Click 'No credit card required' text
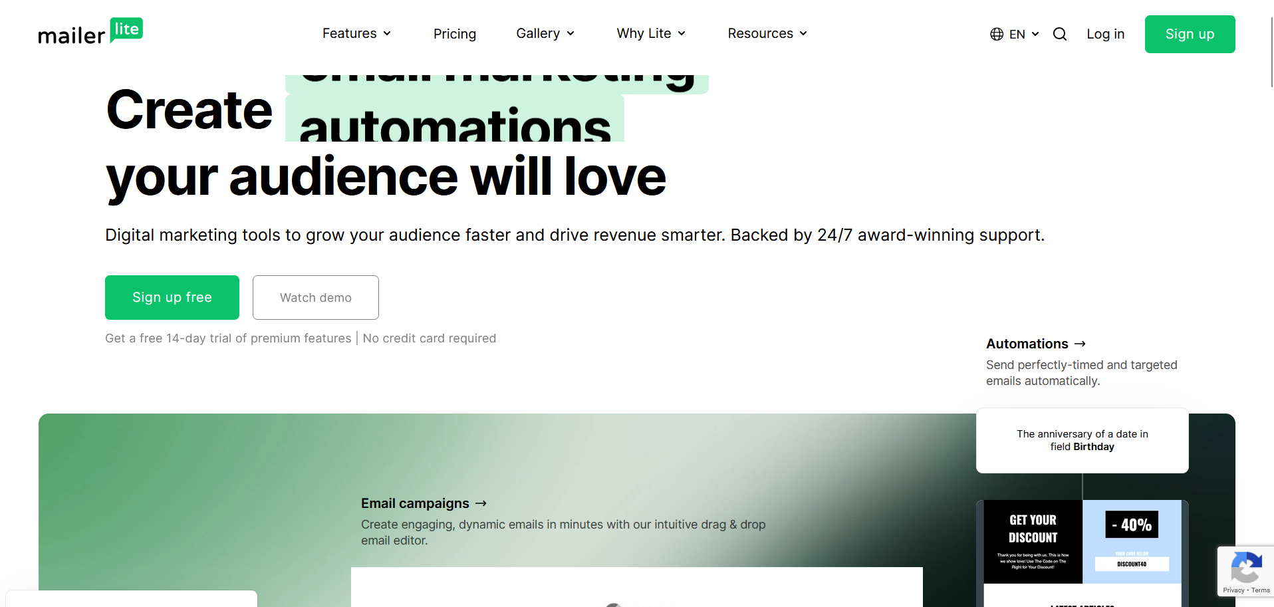 pos(430,338)
